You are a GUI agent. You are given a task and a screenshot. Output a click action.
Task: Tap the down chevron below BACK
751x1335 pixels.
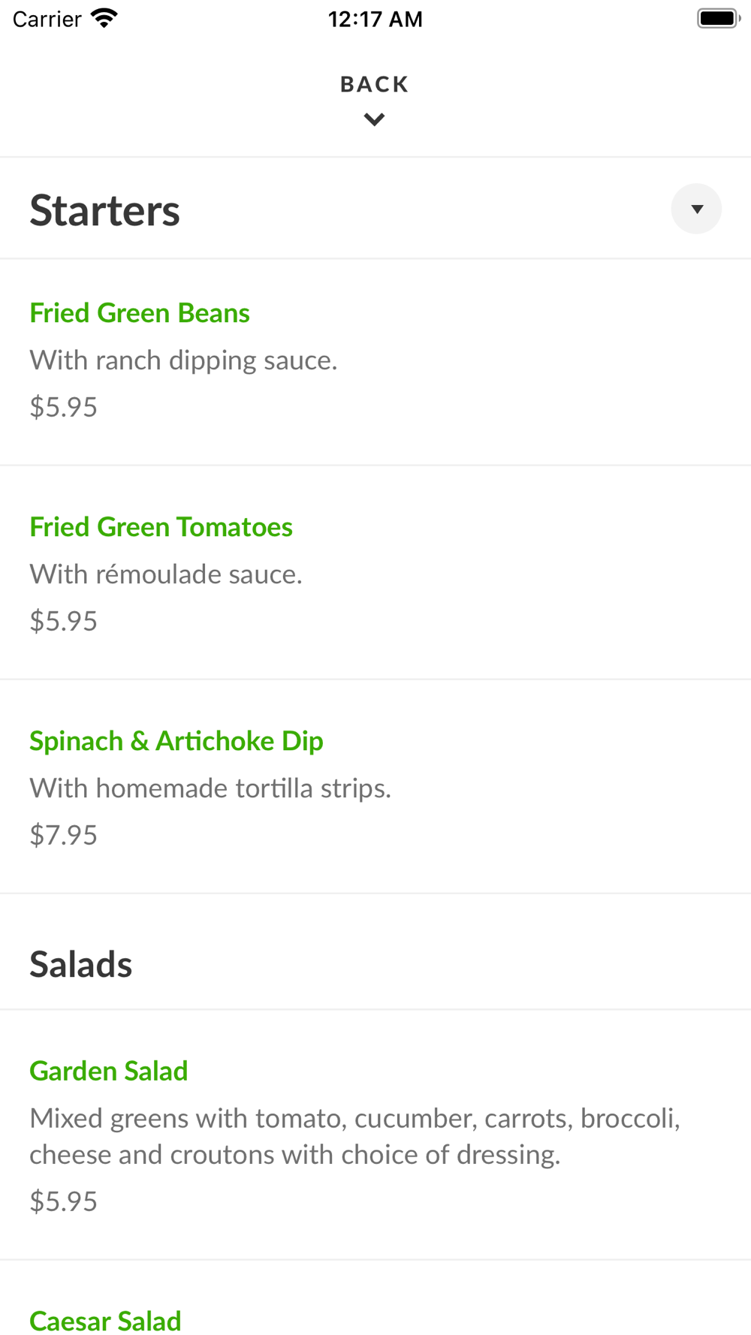(x=374, y=119)
